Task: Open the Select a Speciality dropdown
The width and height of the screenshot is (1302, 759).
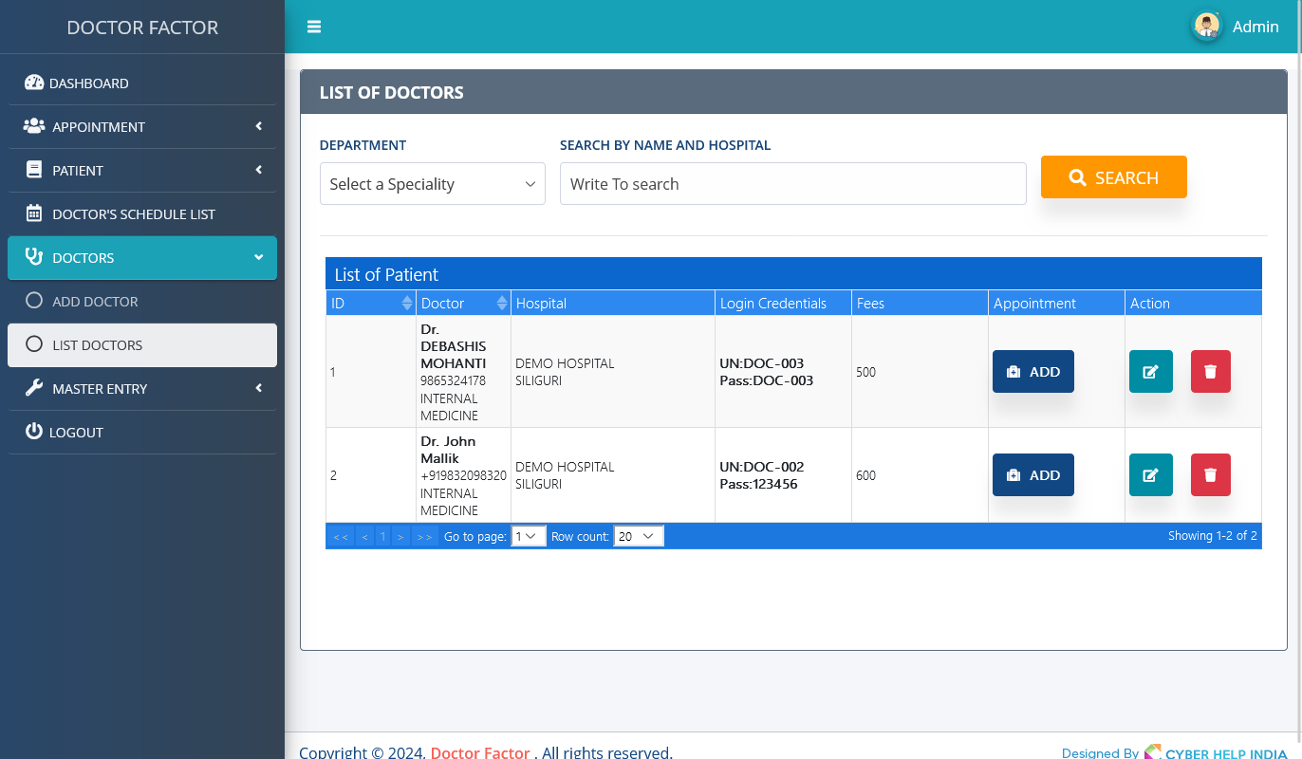Action: tap(433, 184)
